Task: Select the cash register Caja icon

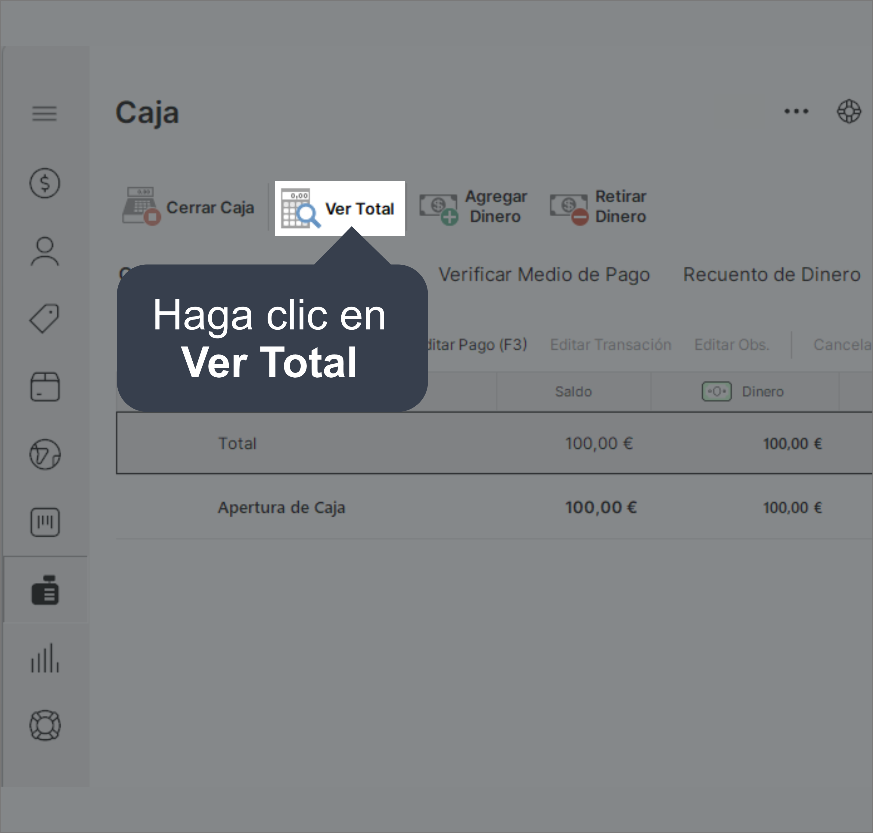Action: (x=44, y=590)
